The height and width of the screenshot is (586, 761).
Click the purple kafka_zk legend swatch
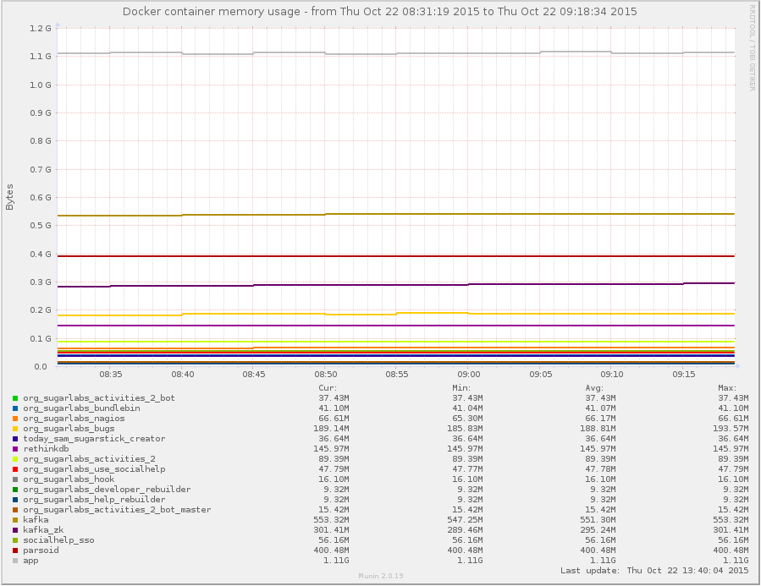[x=15, y=530]
